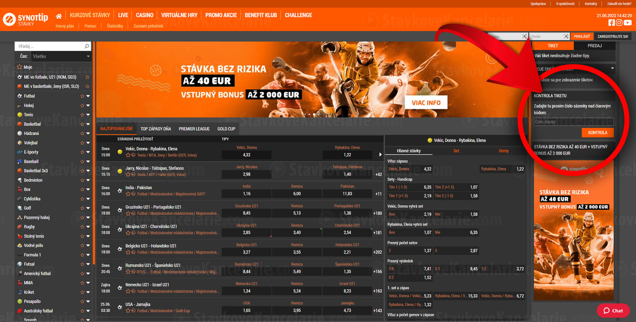
Task: Favorite the Futbal sport with its star
Action: tap(82, 96)
